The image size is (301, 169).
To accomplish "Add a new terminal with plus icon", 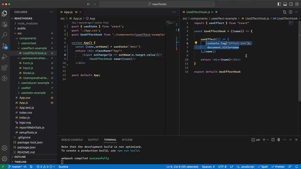I will click(264, 140).
